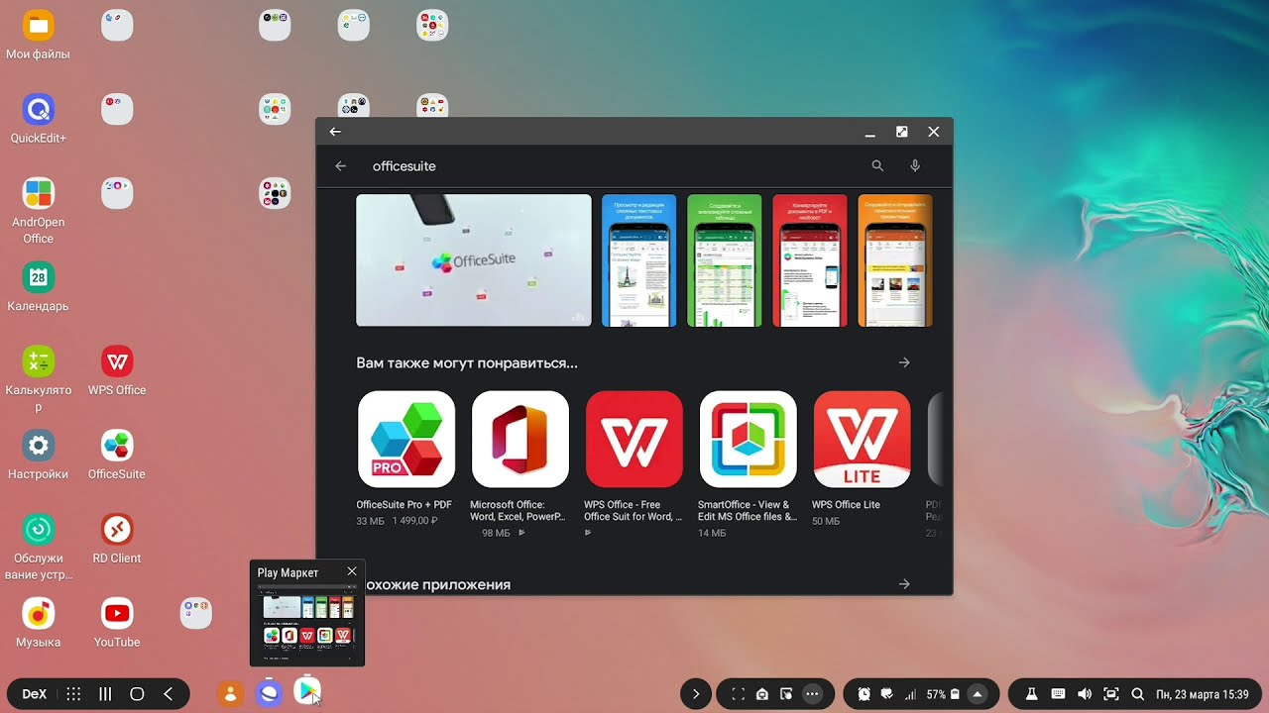This screenshot has width=1269, height=713.
Task: Click 'WPS Office Lite' title text
Action: click(x=846, y=505)
